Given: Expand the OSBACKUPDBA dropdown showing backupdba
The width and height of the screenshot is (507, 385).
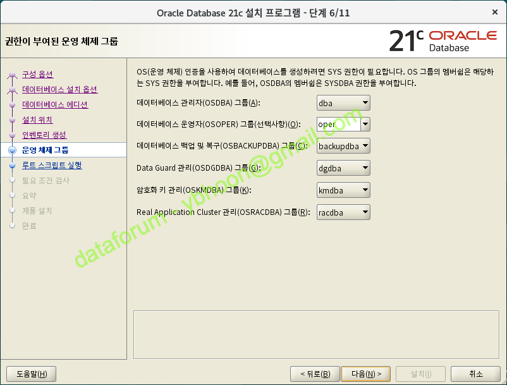Looking at the screenshot, I should tap(343, 147).
